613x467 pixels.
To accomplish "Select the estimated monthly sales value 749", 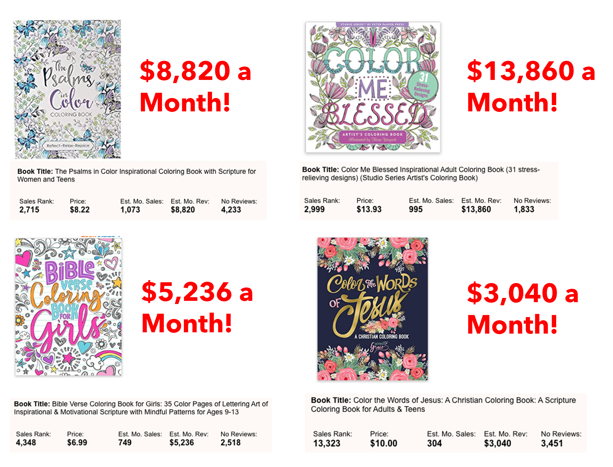I will click(x=124, y=442).
